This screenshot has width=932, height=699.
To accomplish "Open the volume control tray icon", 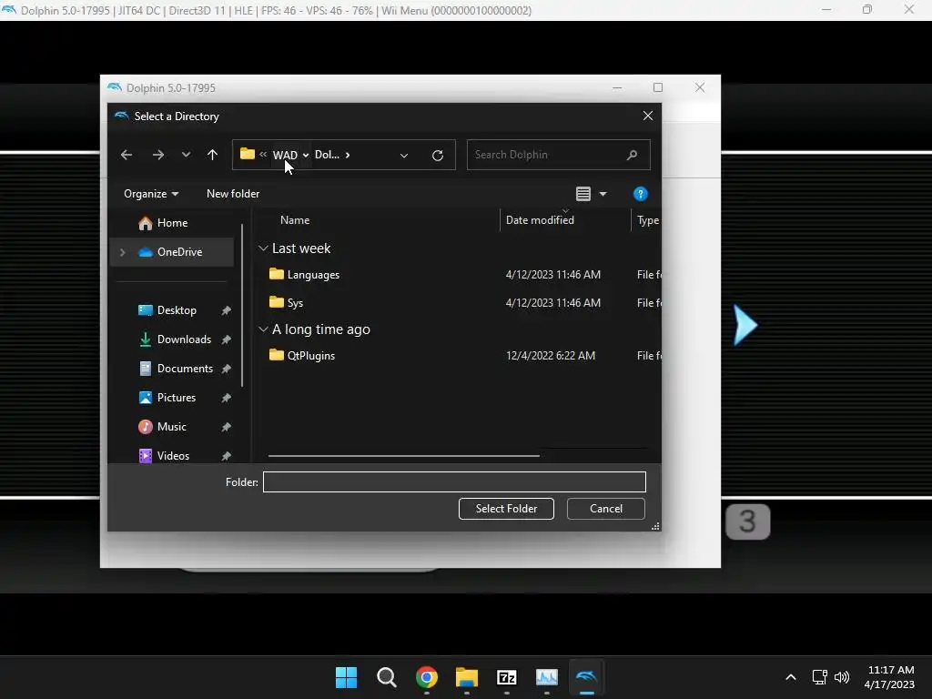I will click(x=842, y=677).
